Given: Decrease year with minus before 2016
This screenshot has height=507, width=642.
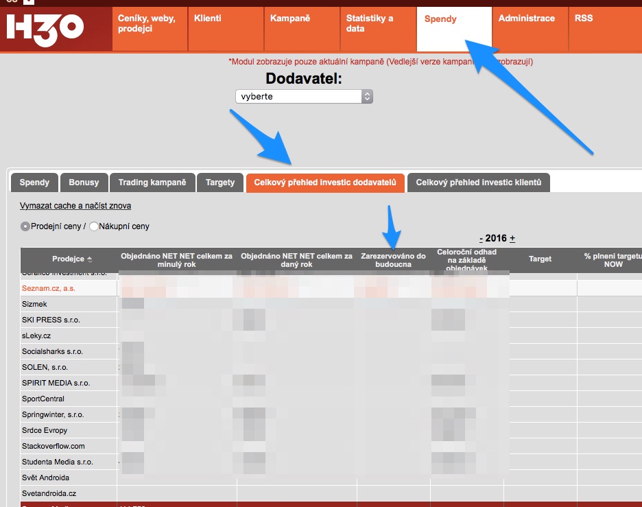Looking at the screenshot, I should (481, 239).
